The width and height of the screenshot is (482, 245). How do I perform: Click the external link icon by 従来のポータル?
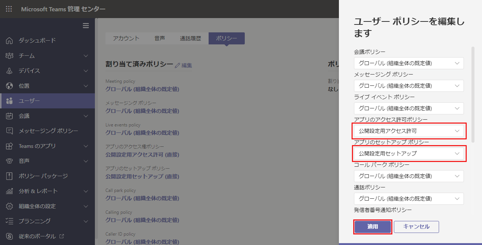(62, 236)
